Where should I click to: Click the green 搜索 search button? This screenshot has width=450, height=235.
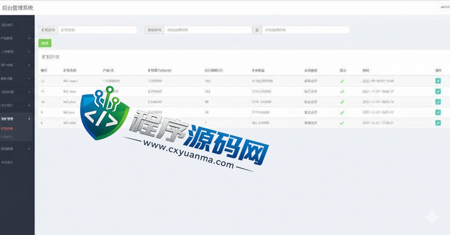pyautogui.click(x=45, y=43)
